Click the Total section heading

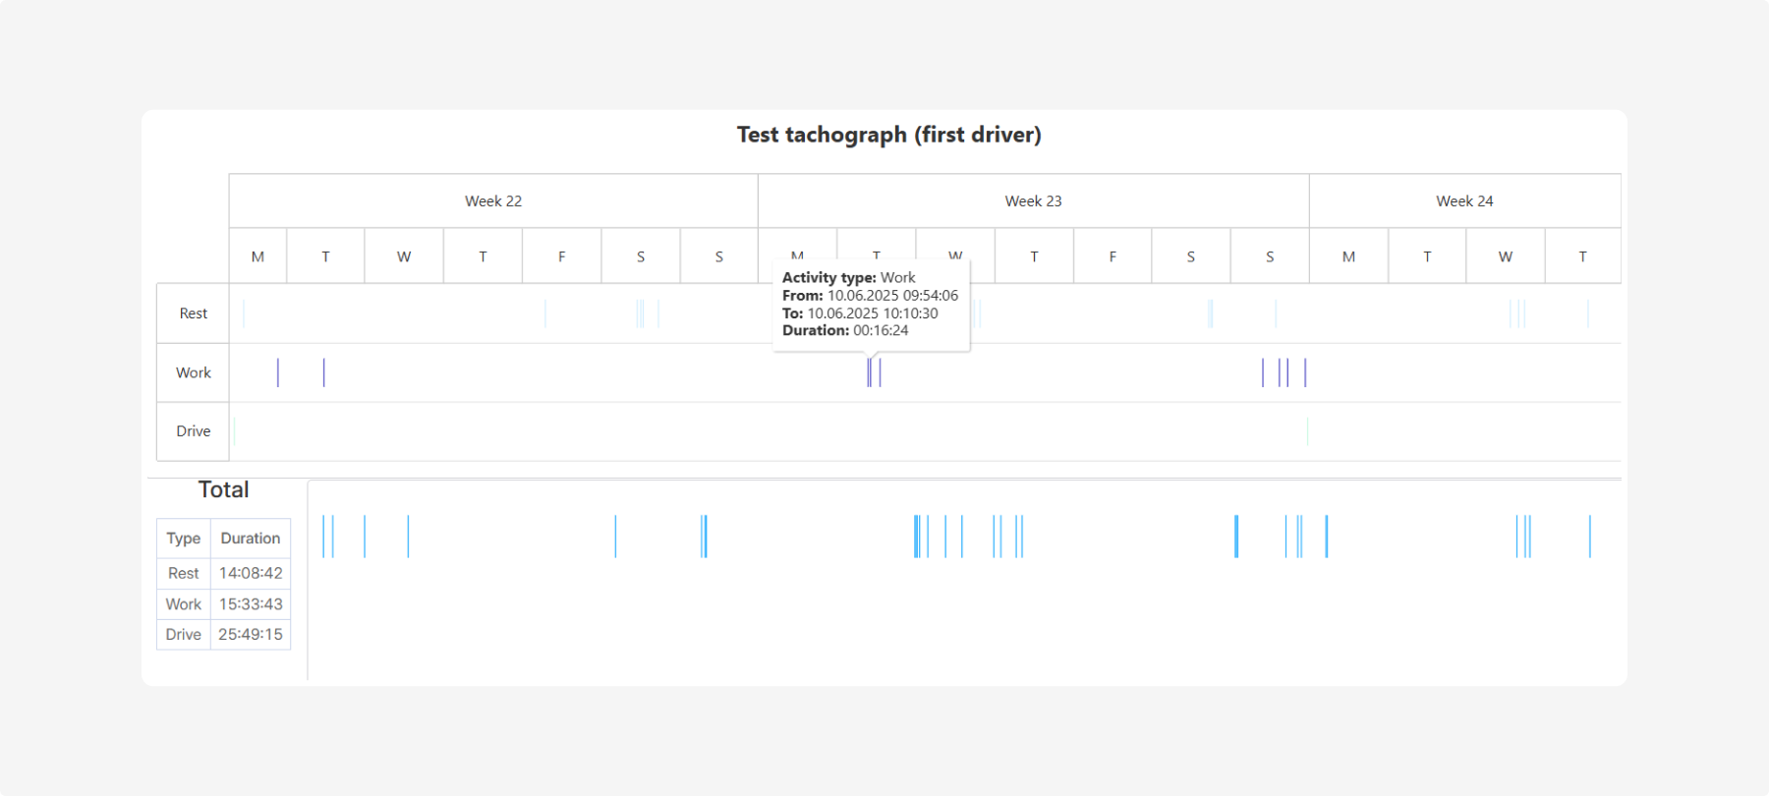click(223, 489)
